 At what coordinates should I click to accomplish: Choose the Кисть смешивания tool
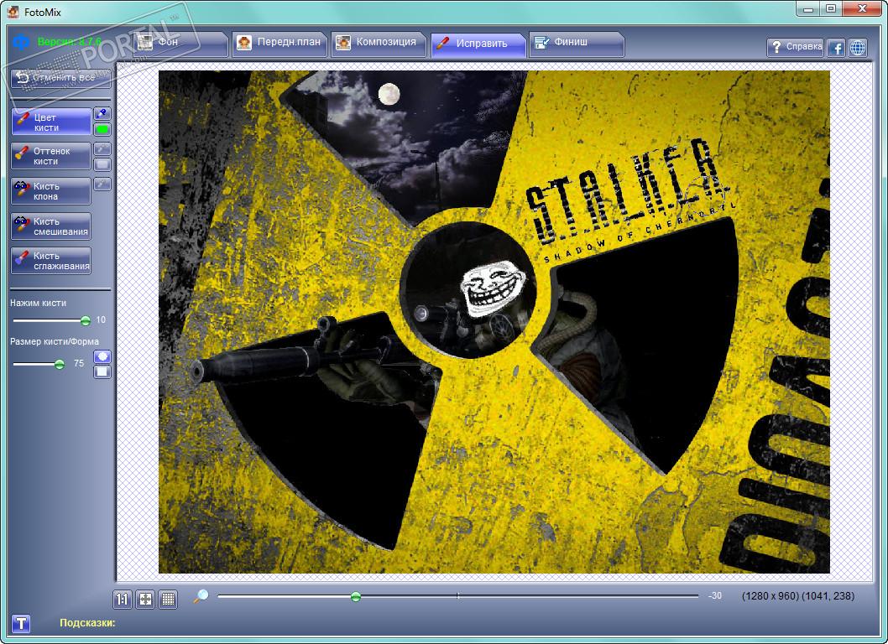(50, 226)
